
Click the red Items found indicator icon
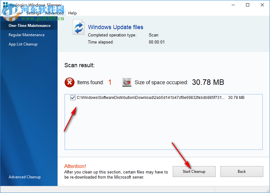pyautogui.click(x=69, y=82)
